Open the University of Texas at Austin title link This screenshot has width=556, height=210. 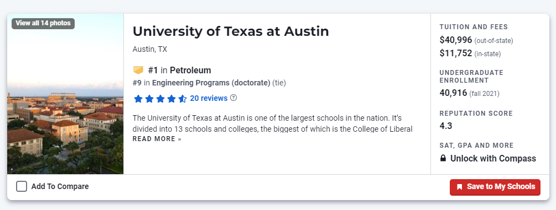tap(231, 31)
